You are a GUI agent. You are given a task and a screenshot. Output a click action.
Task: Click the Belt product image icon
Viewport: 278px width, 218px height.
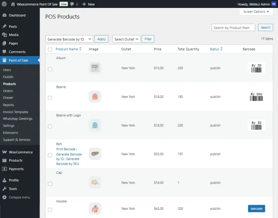(95, 154)
